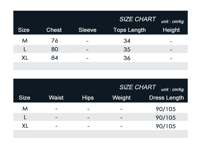Image resolution: width=200 pixels, height=146 pixels.
Task: Click chest value 84 for size XL
Action: click(x=54, y=58)
